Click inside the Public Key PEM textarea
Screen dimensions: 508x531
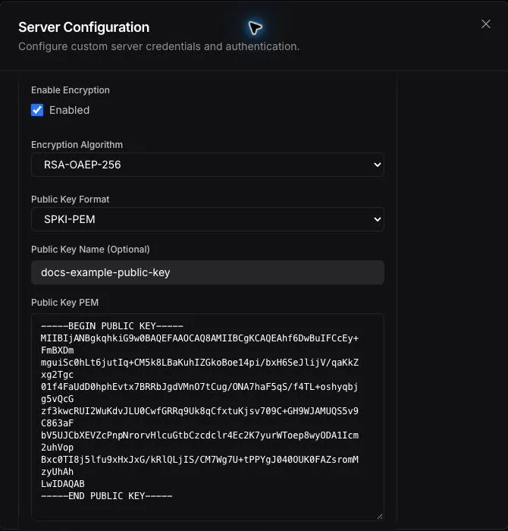click(x=208, y=416)
